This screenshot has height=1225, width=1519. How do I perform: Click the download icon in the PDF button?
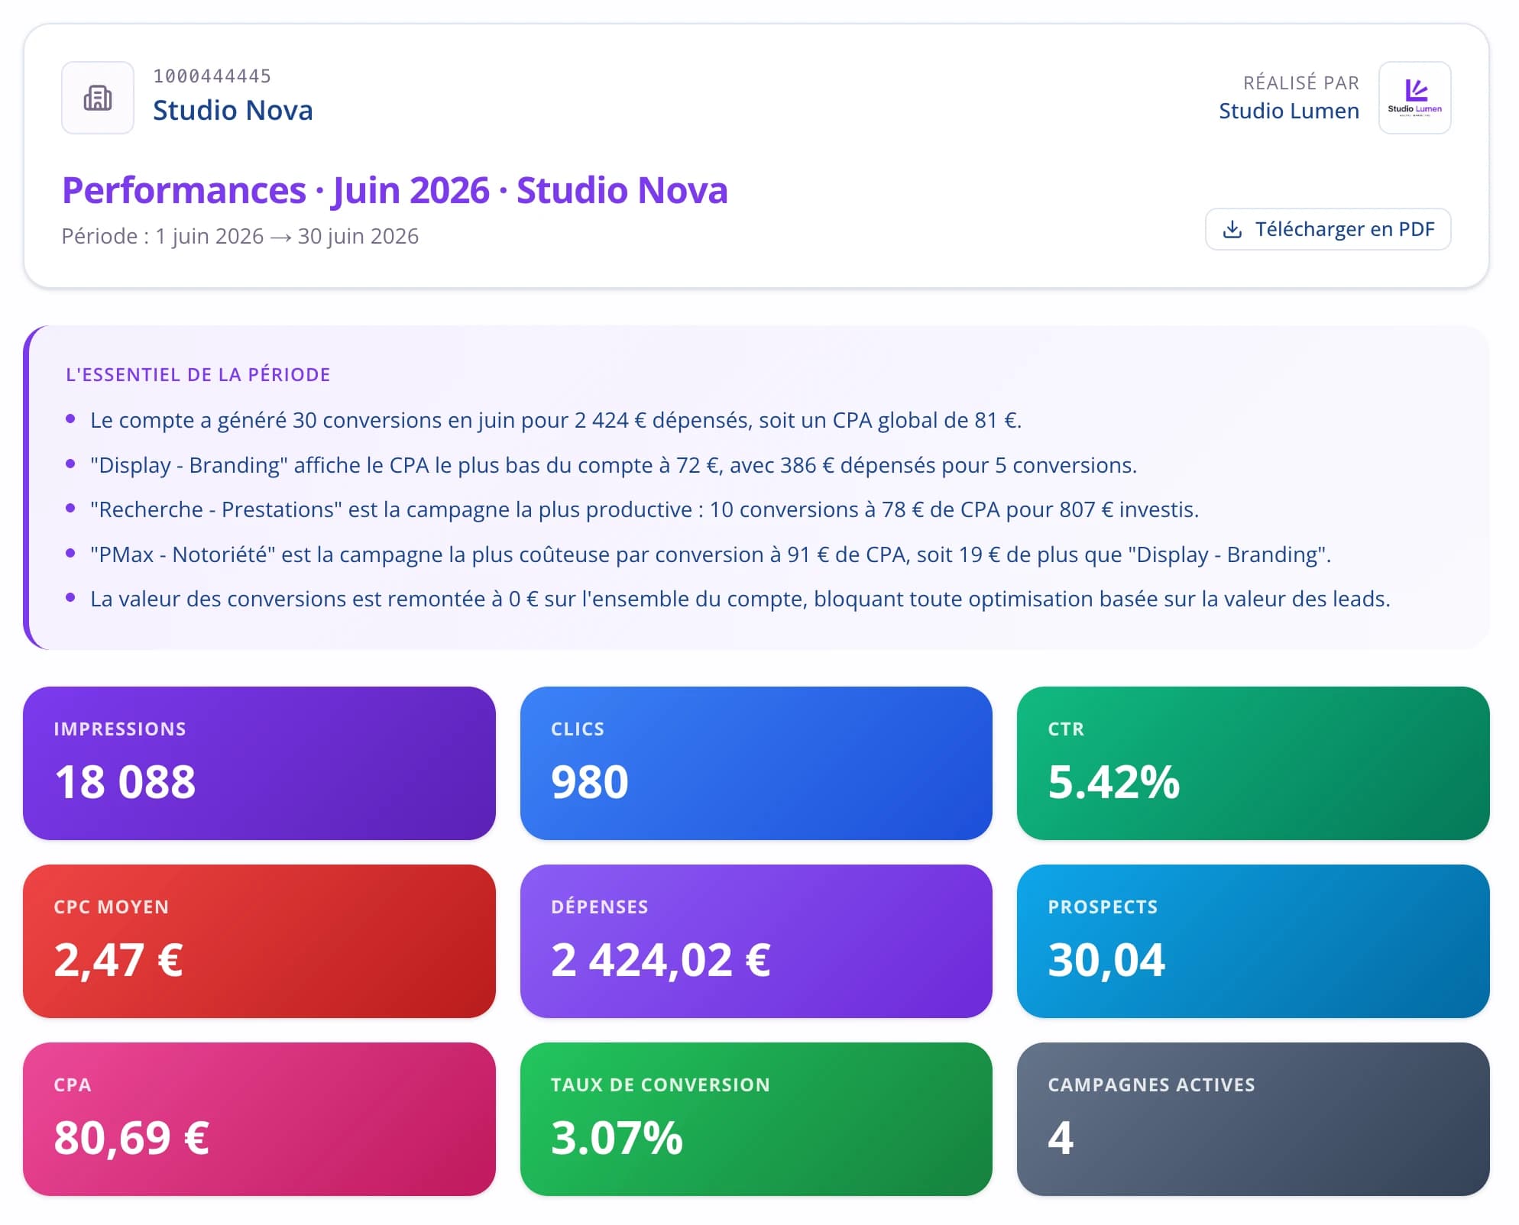pyautogui.click(x=1232, y=229)
